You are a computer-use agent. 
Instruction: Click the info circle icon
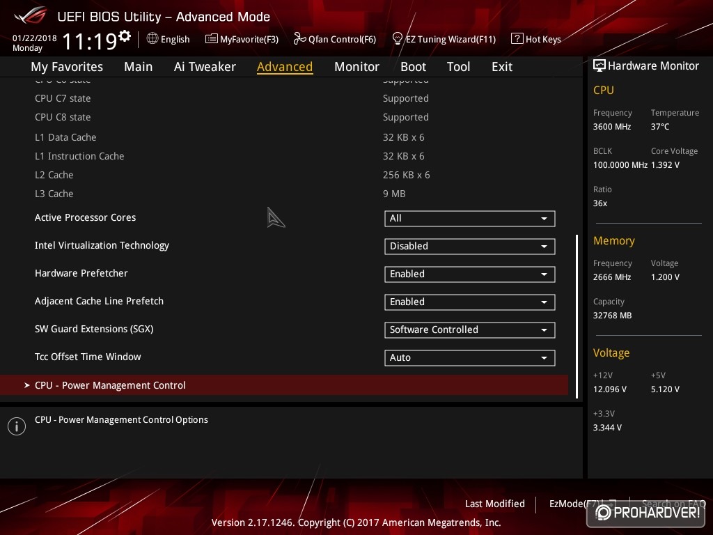(x=17, y=426)
